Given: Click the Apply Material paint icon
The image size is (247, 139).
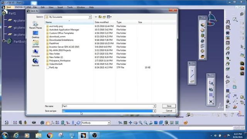Looking at the screenshot, I should [186, 122].
